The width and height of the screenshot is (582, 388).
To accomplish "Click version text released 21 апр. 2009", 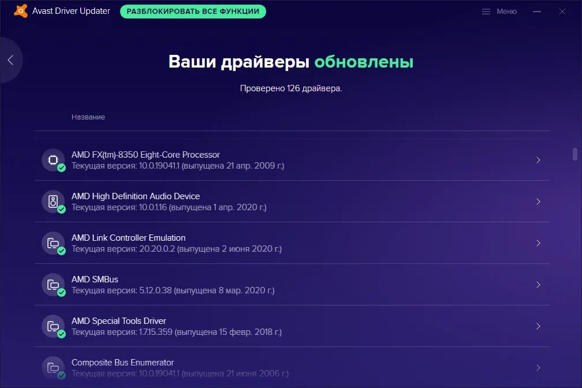I will [178, 166].
